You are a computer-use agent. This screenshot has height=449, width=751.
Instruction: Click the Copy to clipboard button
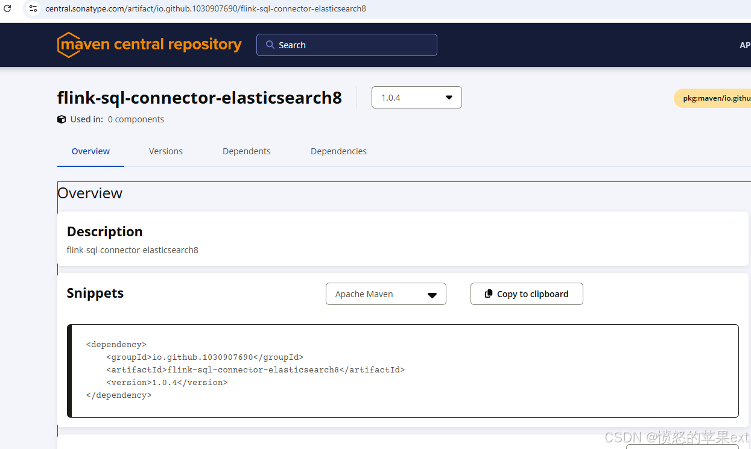(x=527, y=294)
